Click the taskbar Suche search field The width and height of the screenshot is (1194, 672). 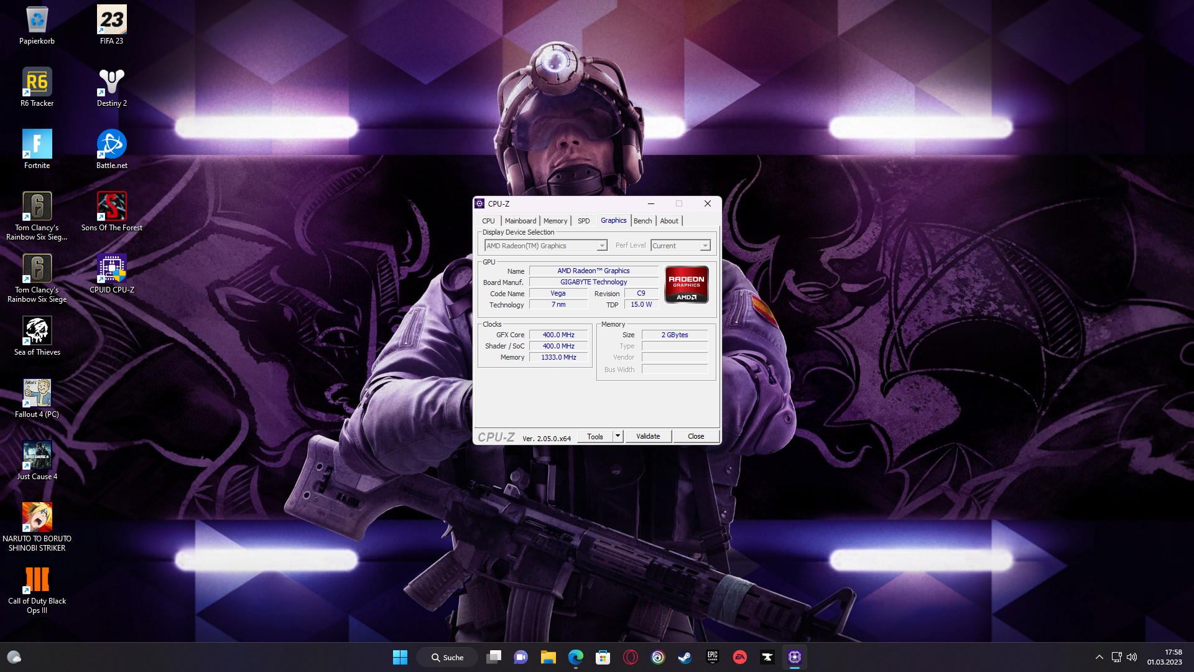coord(448,657)
